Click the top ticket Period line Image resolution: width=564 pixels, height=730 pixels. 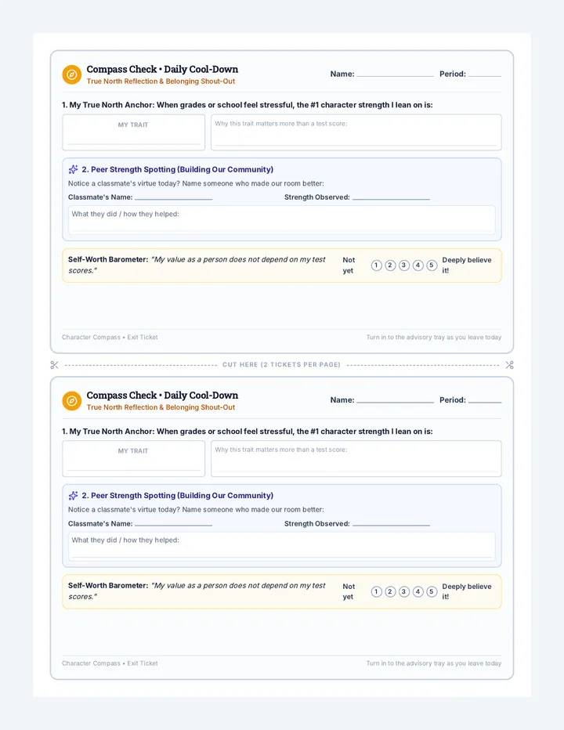(485, 74)
